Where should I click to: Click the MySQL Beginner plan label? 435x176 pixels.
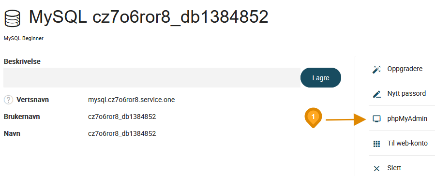click(24, 39)
